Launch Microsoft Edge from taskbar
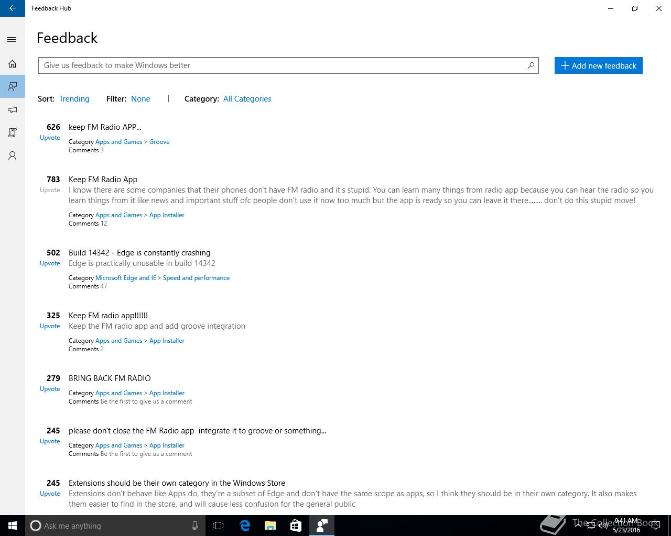This screenshot has height=536, width=671. click(x=245, y=526)
